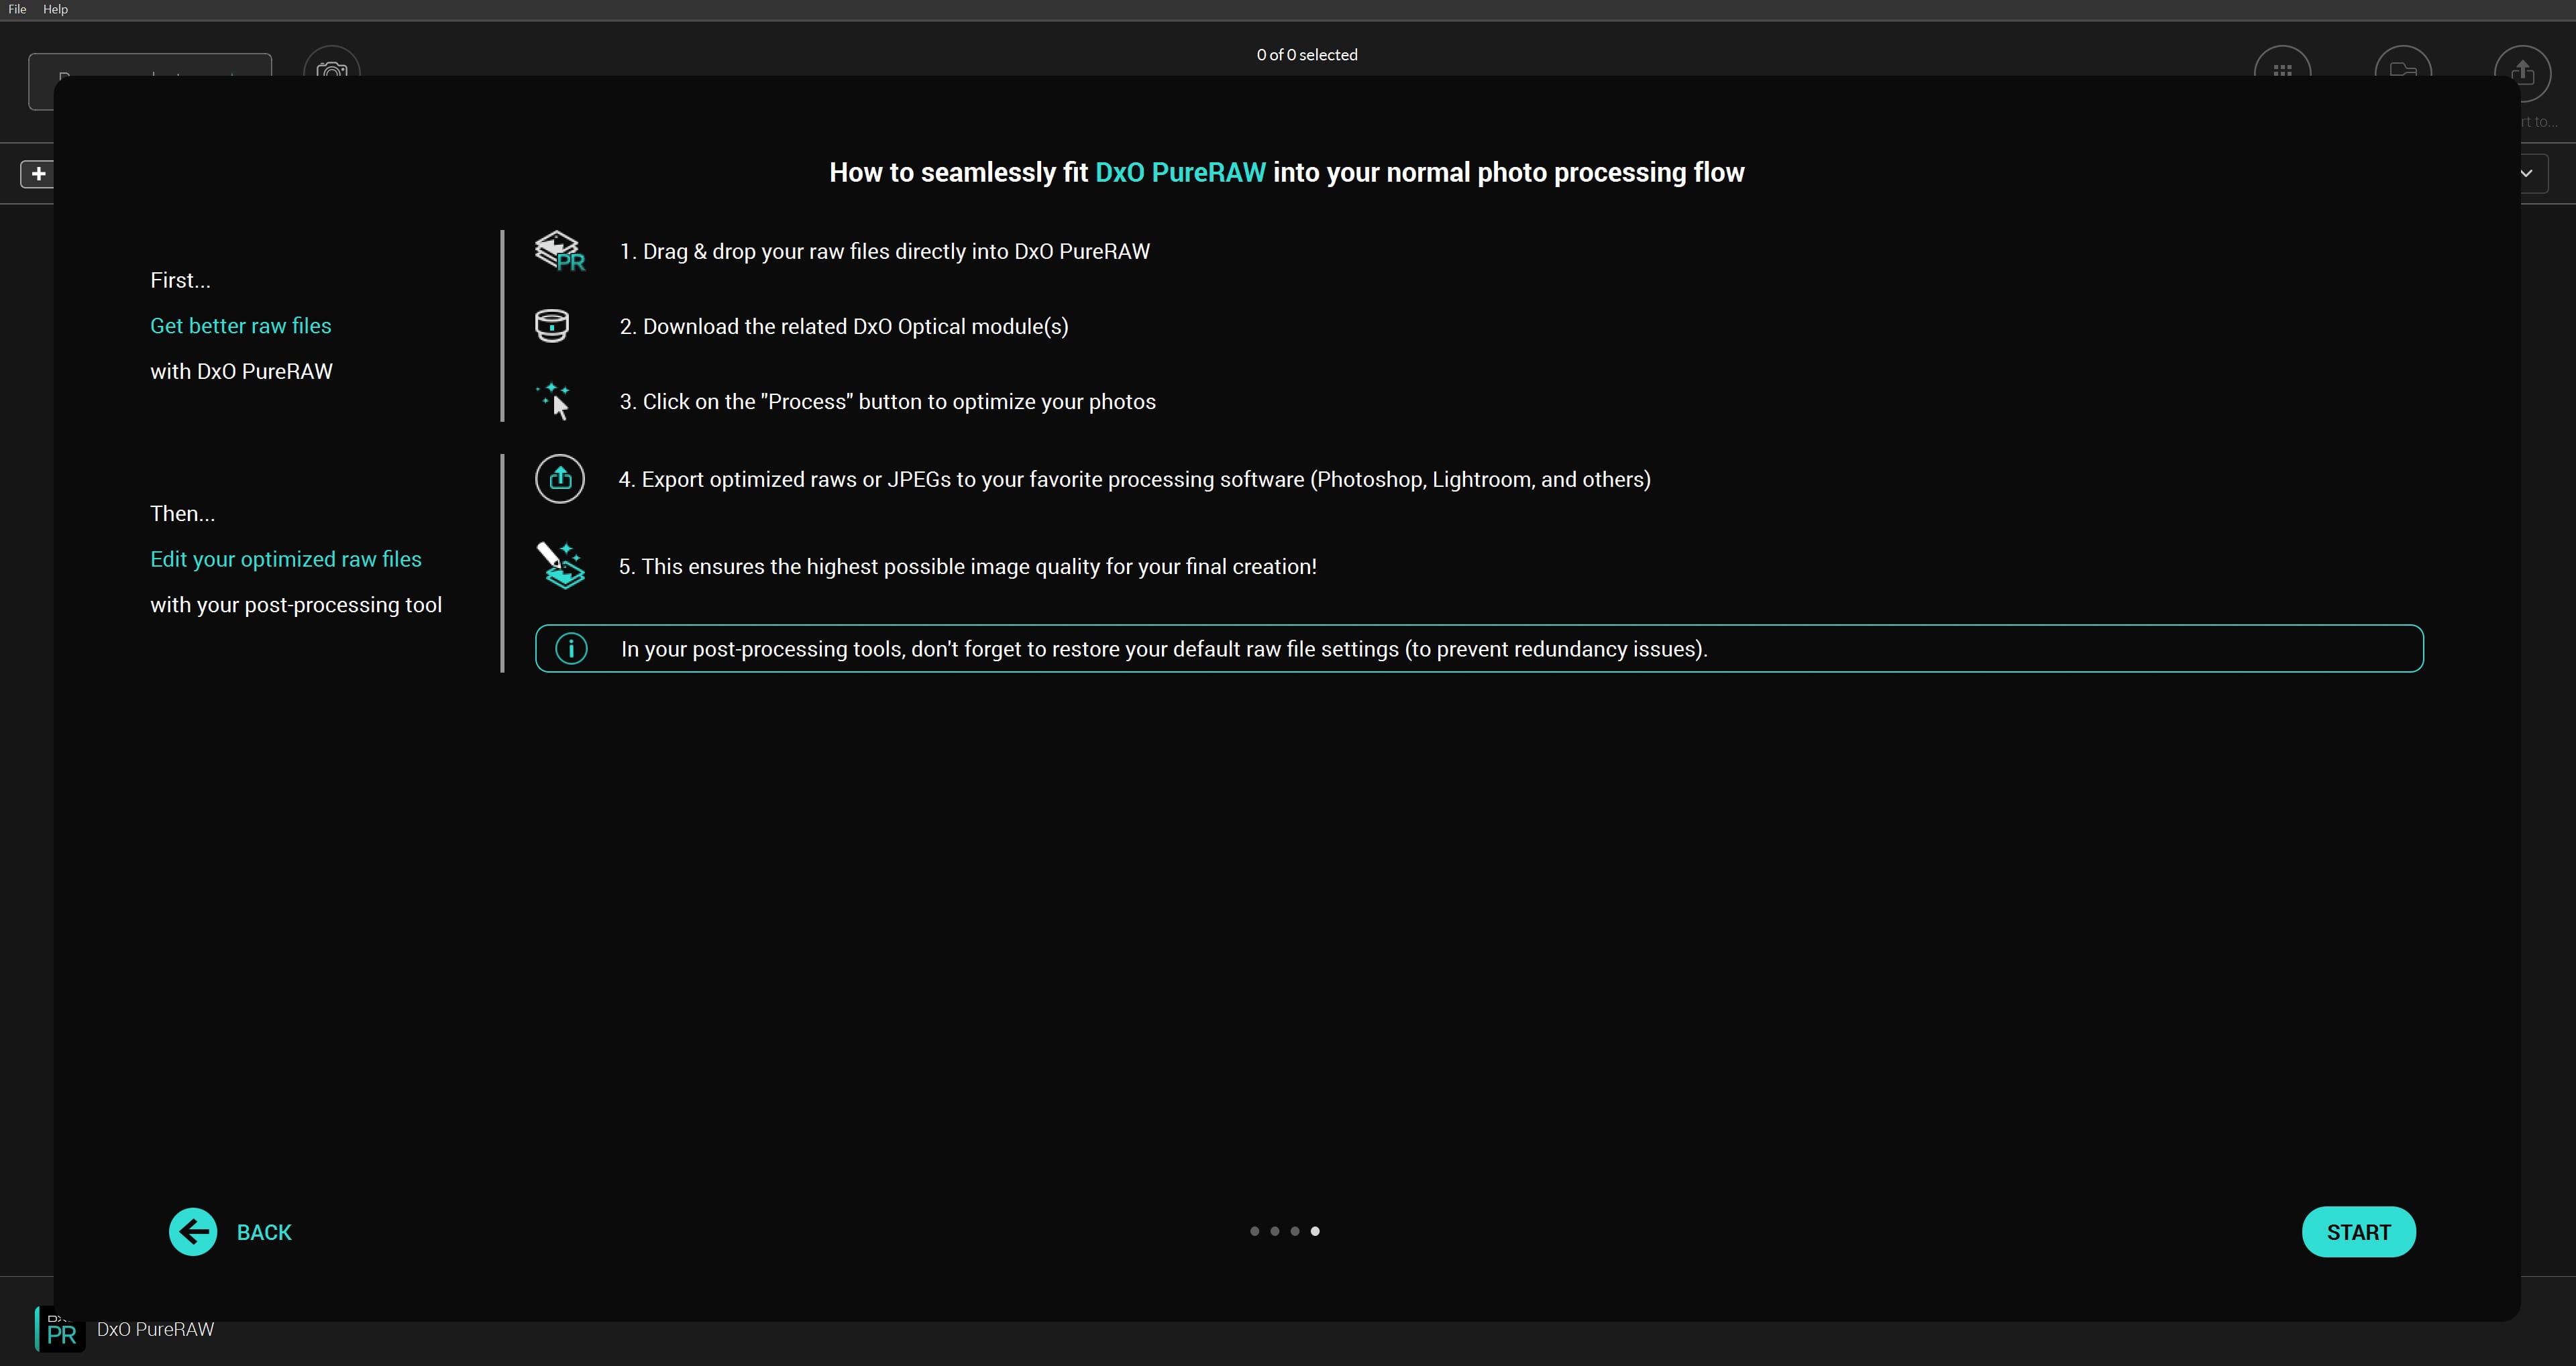Click the "First..." label

[180, 280]
